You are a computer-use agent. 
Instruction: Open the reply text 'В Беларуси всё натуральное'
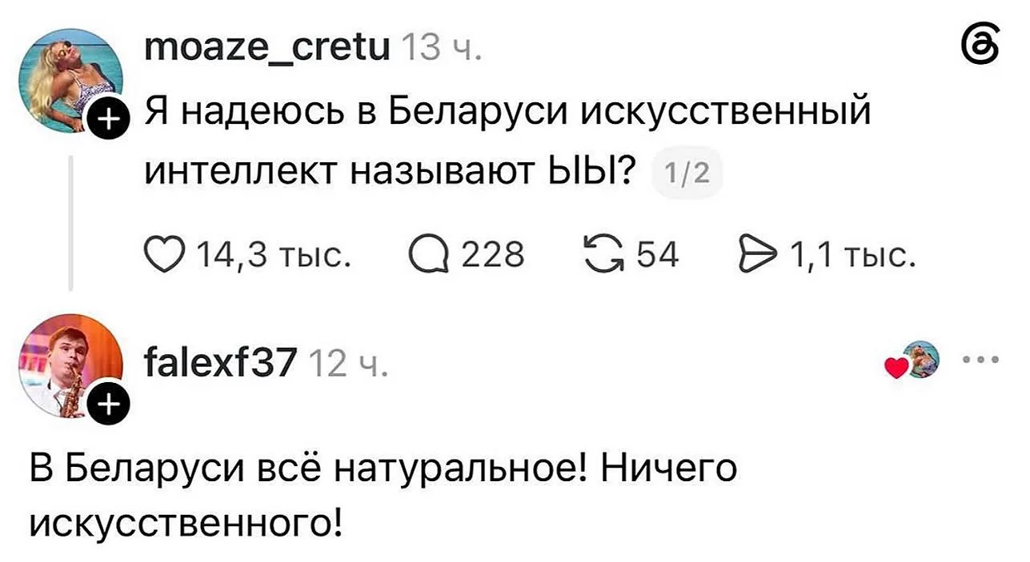click(x=383, y=495)
